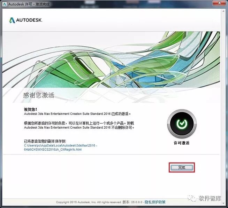Click the 完成 finish button
This screenshot has width=228, height=208.
coord(182,168)
